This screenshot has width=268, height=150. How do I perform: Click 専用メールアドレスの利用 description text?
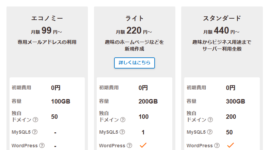tap(47, 42)
